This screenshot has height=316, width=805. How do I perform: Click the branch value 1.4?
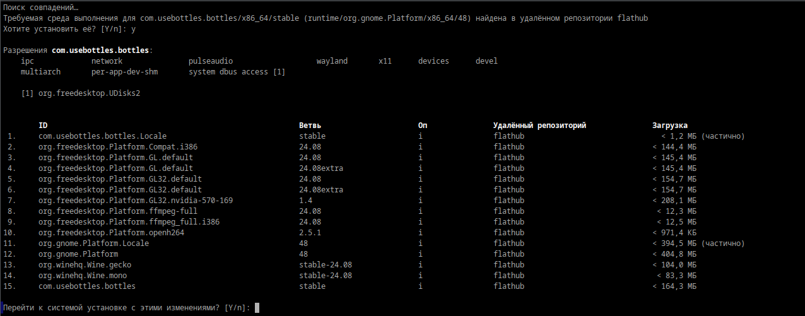[x=306, y=200]
